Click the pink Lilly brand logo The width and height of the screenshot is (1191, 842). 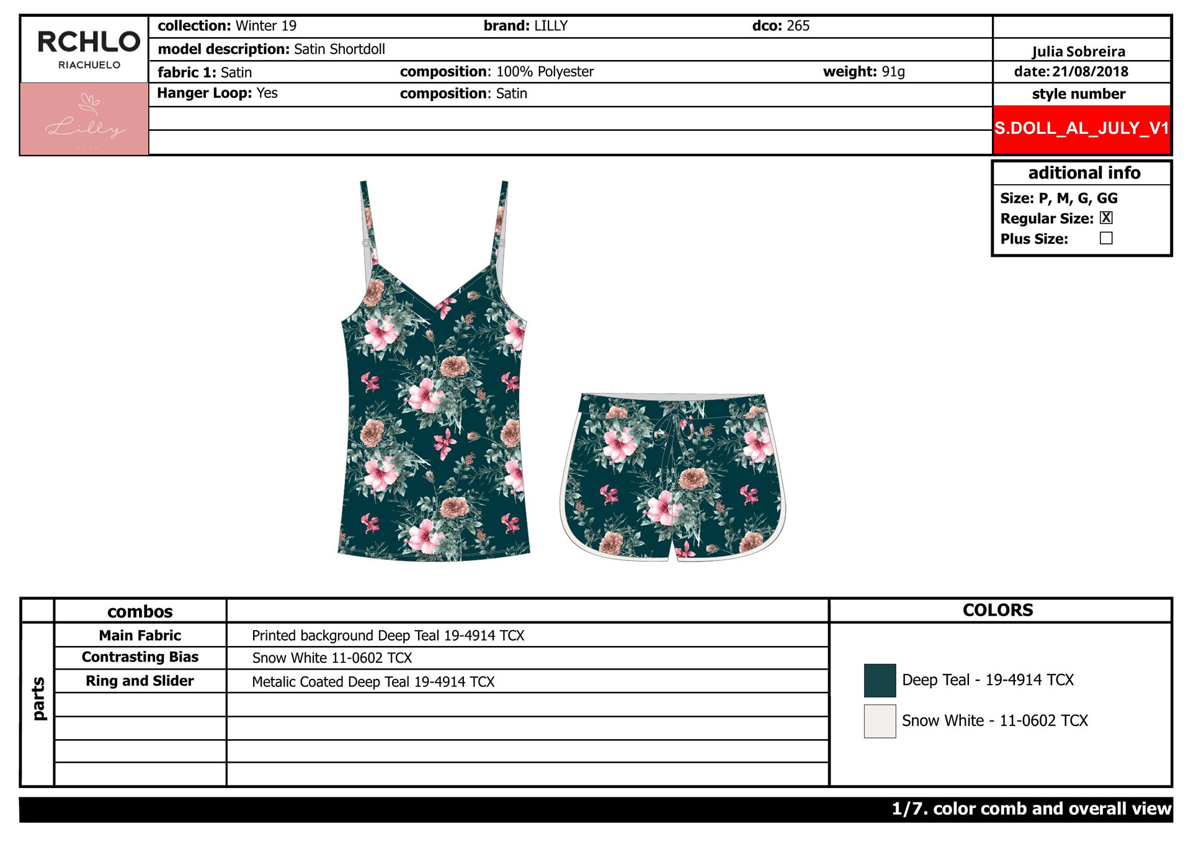(x=85, y=119)
